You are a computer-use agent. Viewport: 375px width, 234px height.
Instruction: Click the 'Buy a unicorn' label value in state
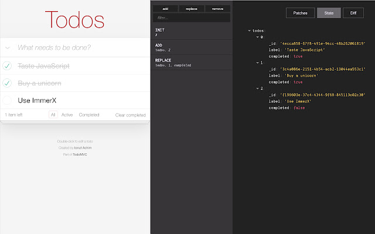pos(301,75)
